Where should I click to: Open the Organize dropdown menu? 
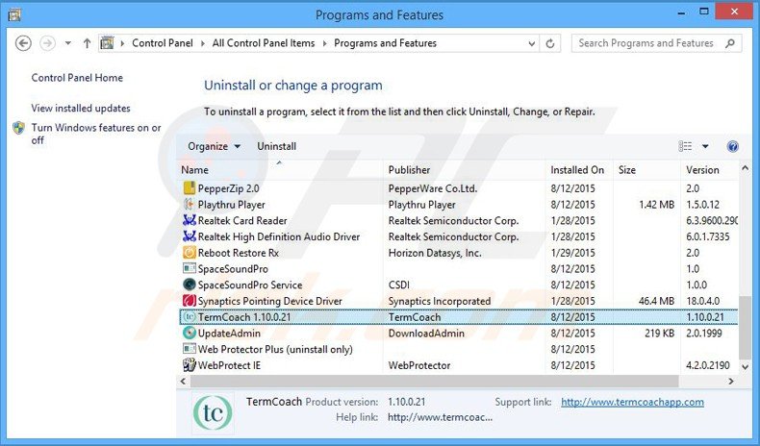pos(215,146)
